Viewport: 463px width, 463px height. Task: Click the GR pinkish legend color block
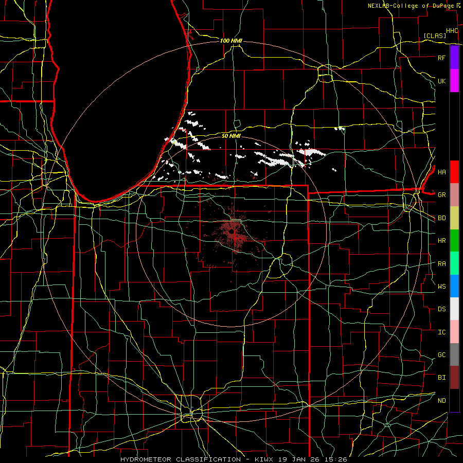tap(454, 194)
